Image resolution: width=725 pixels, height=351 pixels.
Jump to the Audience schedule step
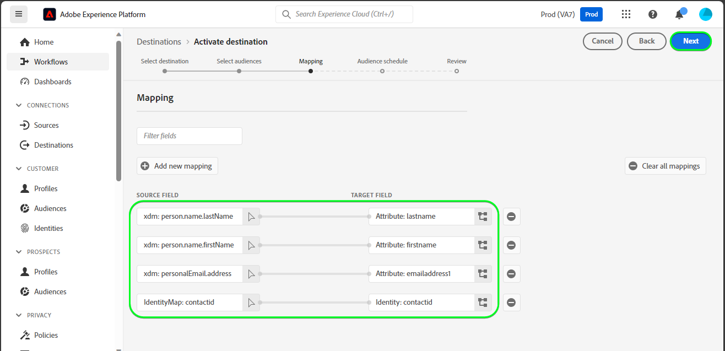point(382,71)
